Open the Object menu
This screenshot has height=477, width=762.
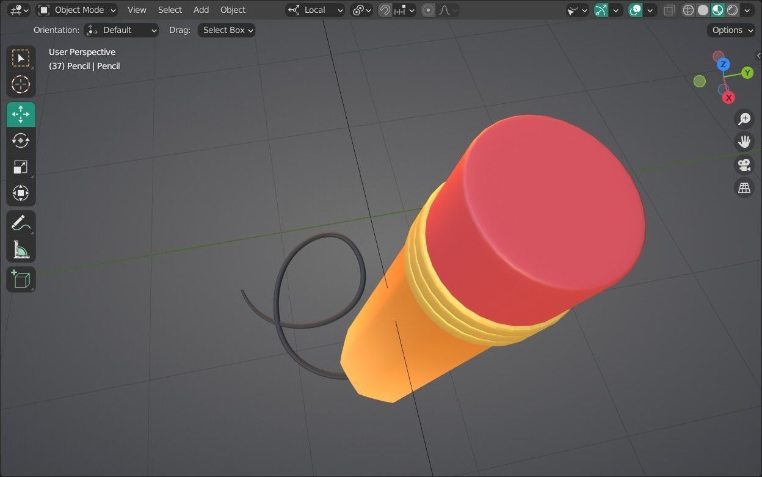233,10
